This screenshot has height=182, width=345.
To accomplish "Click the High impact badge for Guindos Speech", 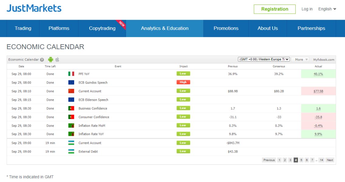I will point(183,82).
